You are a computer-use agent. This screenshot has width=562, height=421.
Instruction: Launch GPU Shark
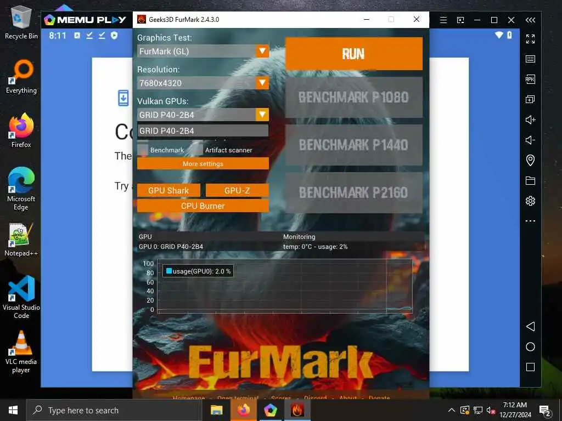click(x=168, y=190)
